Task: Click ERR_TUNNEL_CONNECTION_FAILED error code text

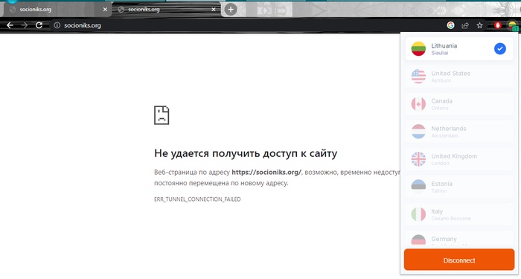Action: [197, 199]
